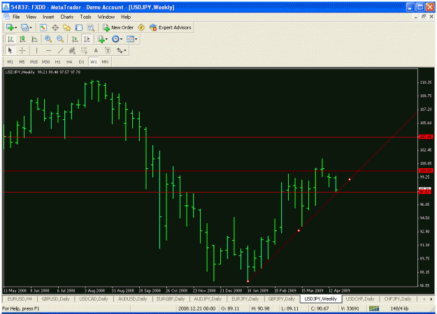The image size is (437, 314).
Task: Open the Indicators list toolbar icon
Action: [101, 39]
